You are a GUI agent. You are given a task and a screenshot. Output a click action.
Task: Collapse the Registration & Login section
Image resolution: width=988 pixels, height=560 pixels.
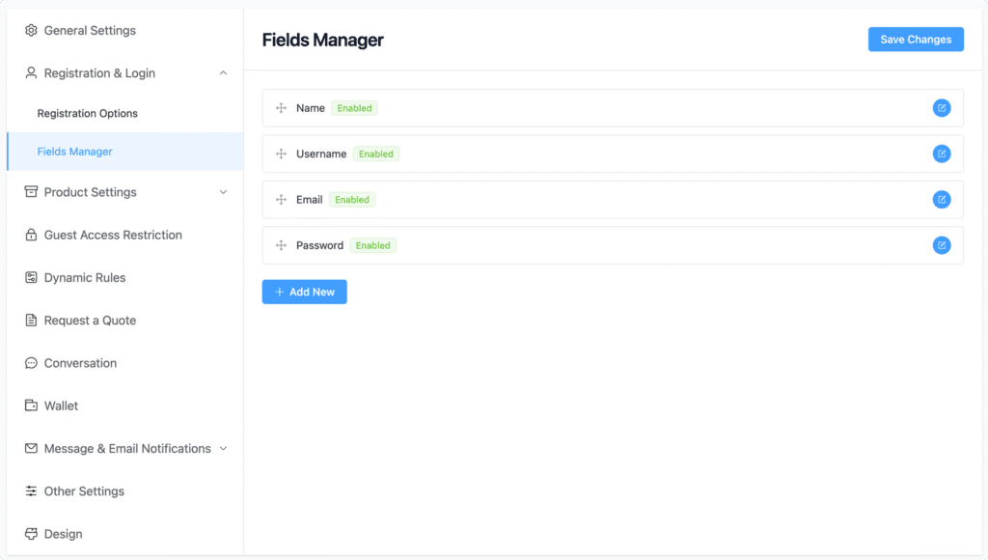point(223,72)
